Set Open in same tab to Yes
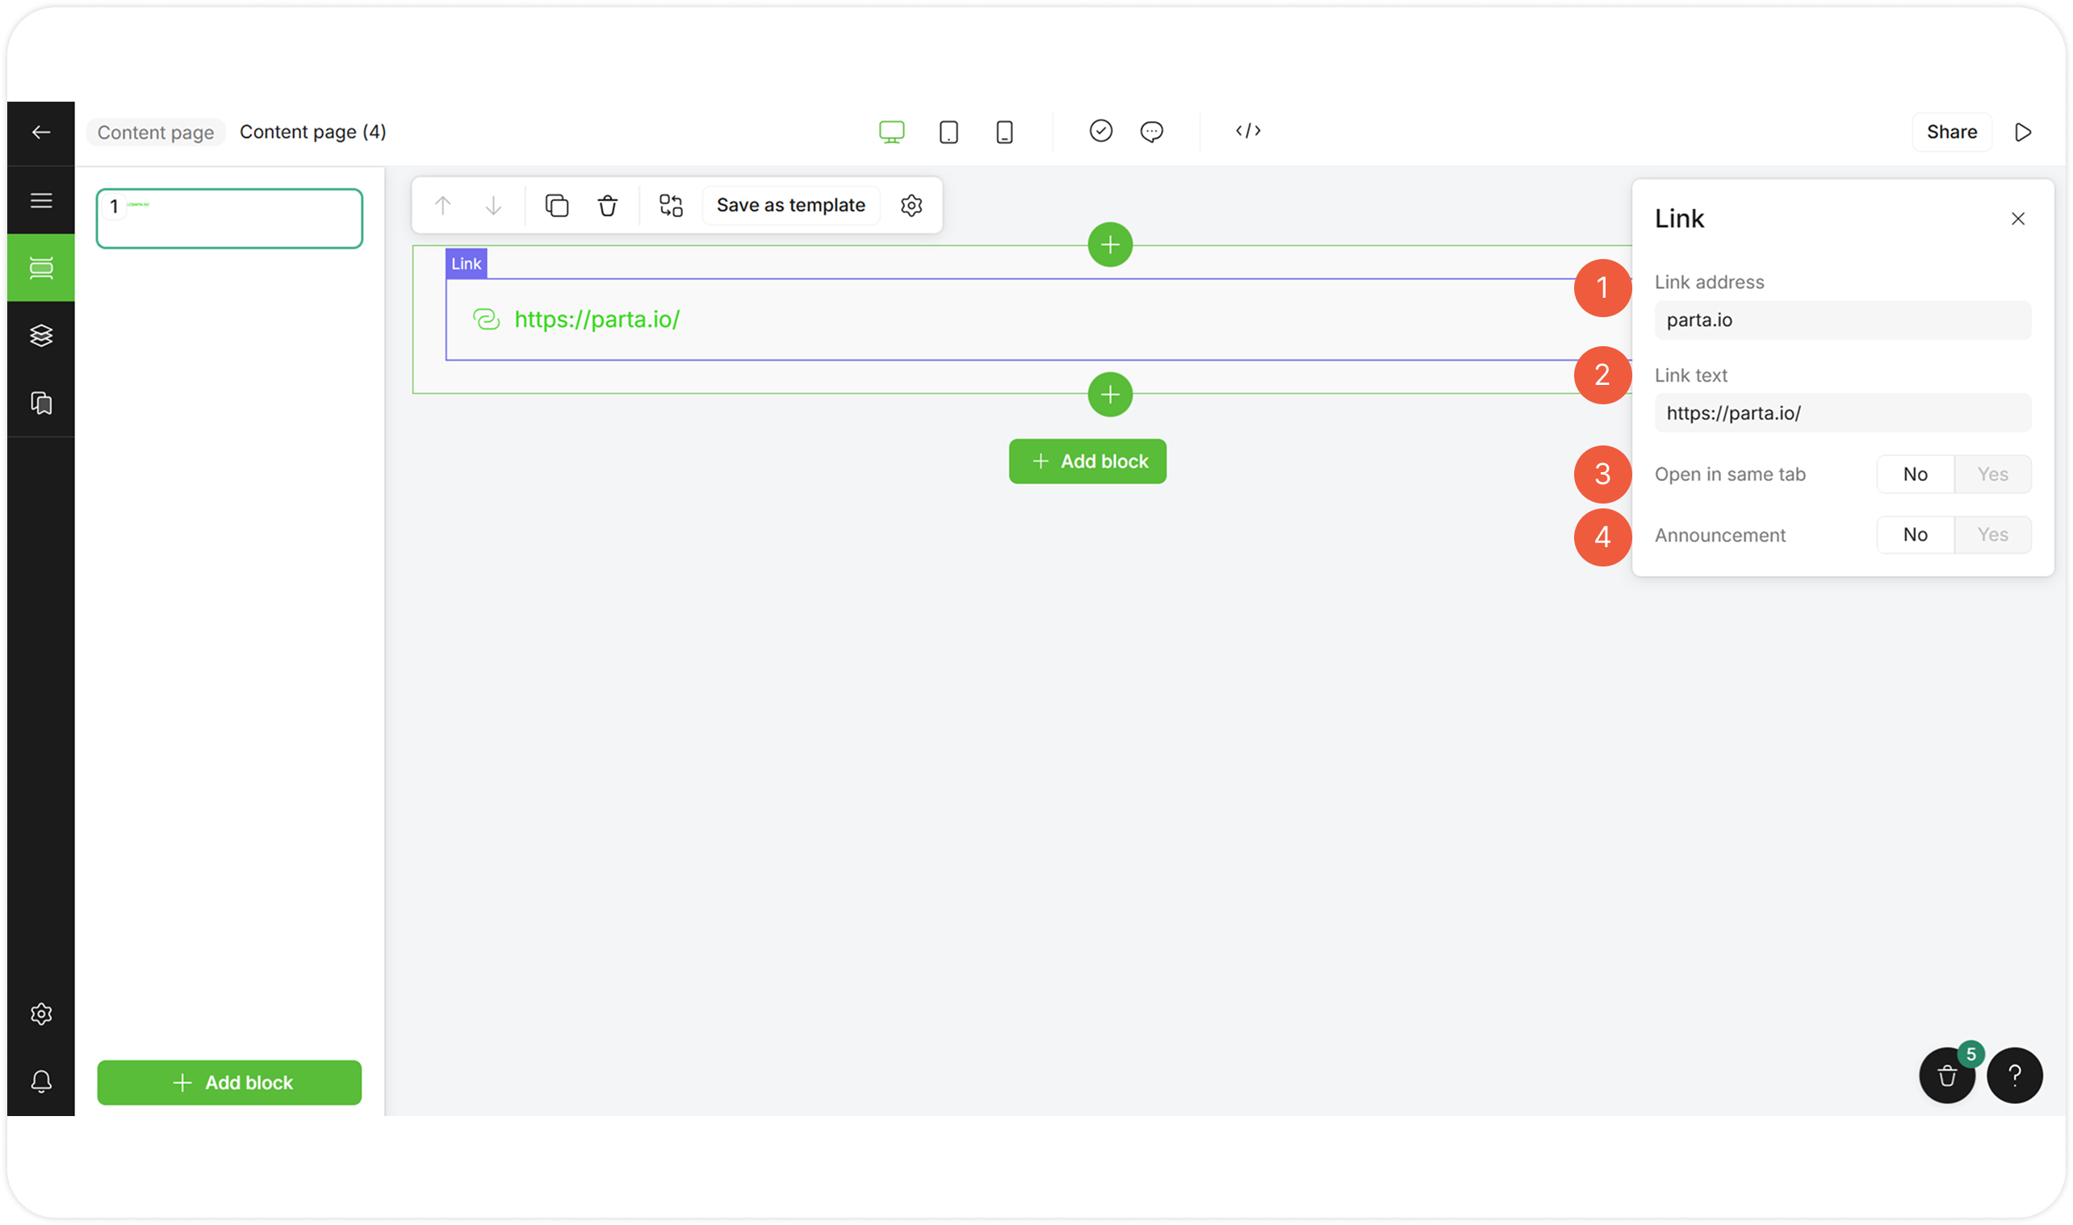 [x=1992, y=475]
